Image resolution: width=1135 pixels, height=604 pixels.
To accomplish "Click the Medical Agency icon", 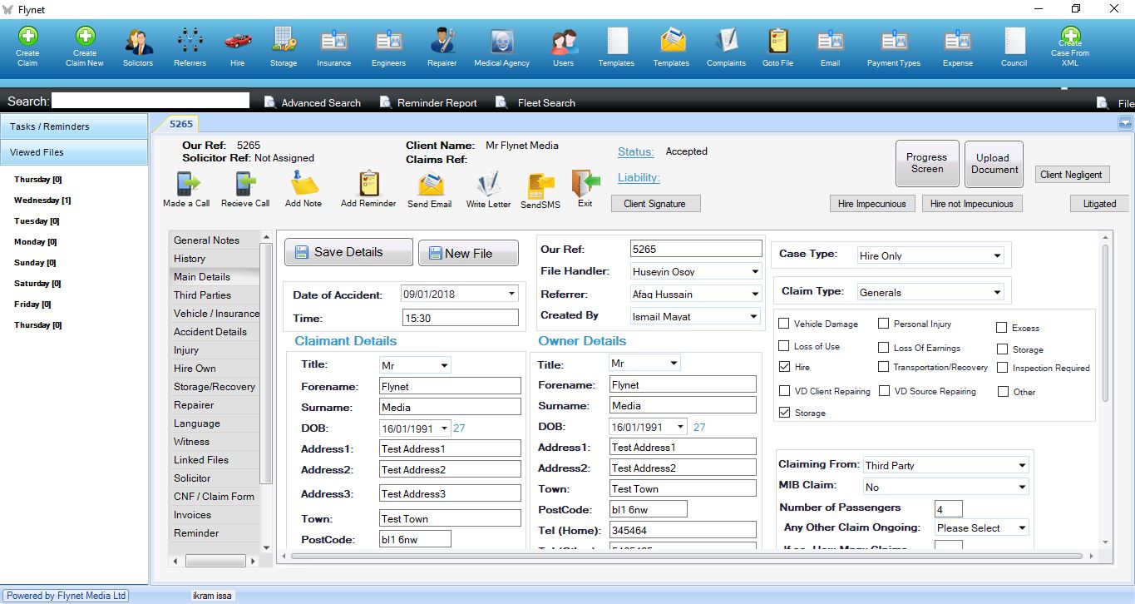I will pyautogui.click(x=501, y=42).
